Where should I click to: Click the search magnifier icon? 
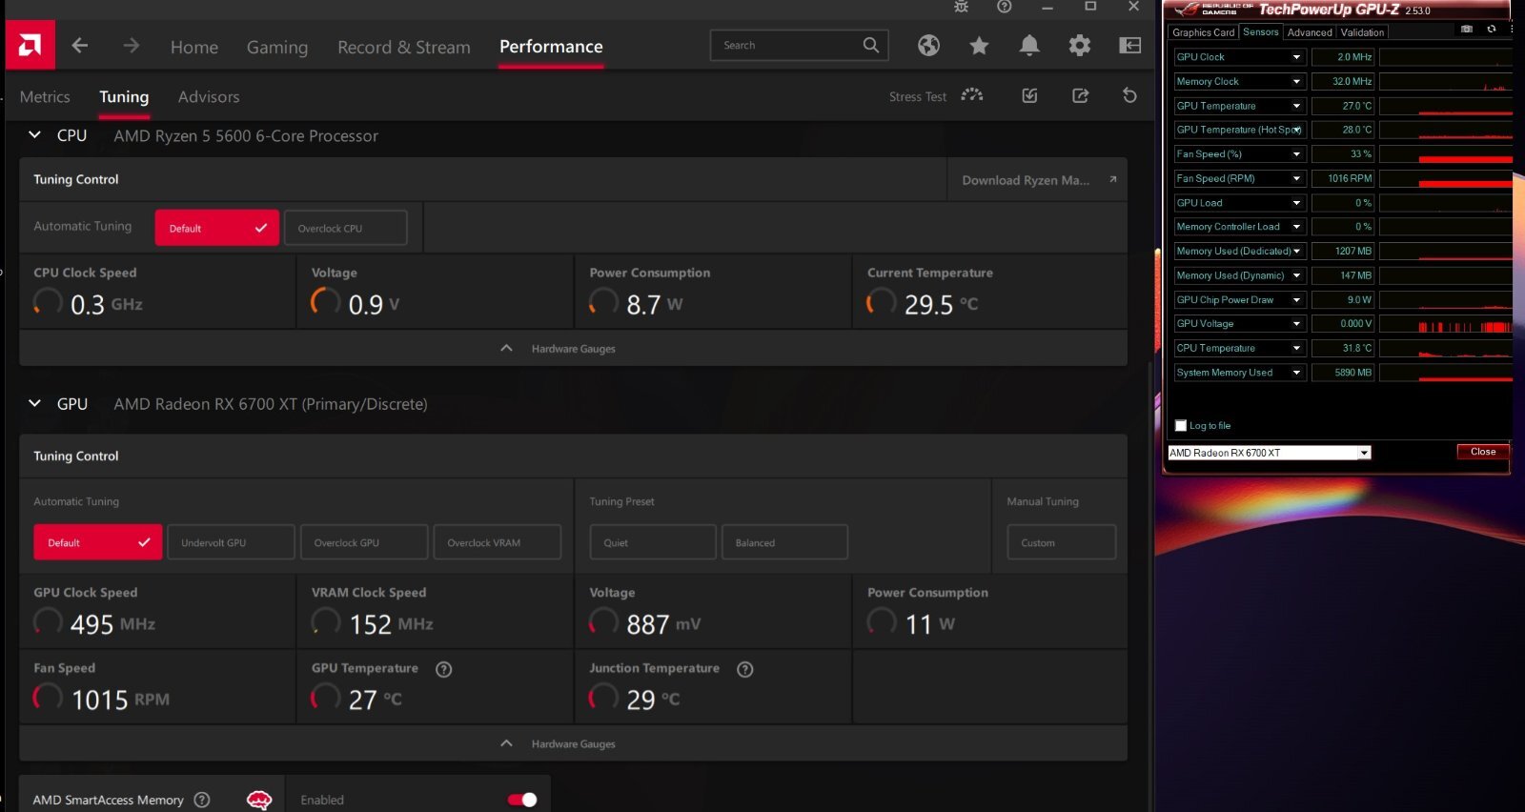871,45
